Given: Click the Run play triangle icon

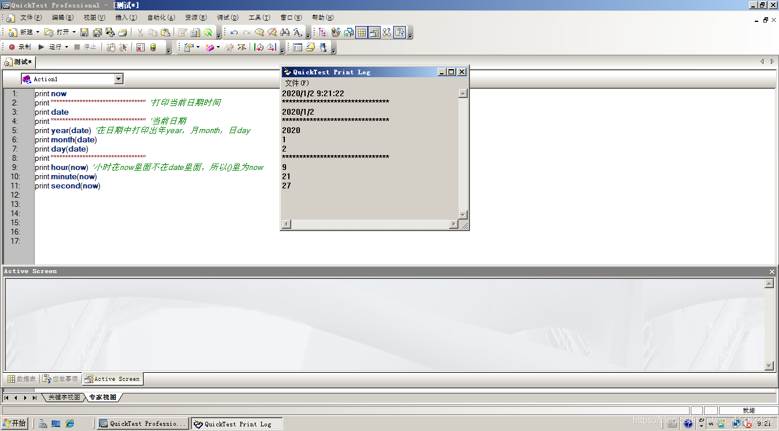Looking at the screenshot, I should click(42, 47).
